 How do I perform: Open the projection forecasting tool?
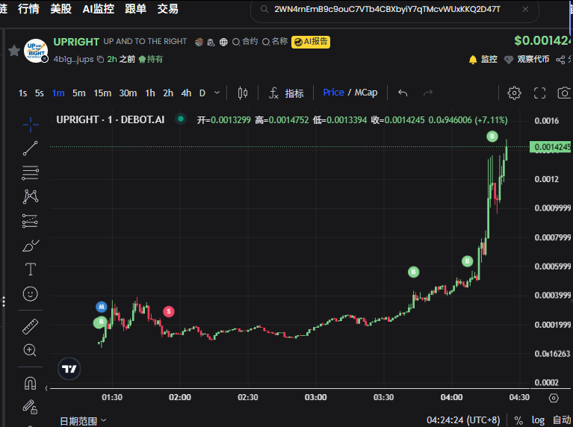[x=30, y=221]
